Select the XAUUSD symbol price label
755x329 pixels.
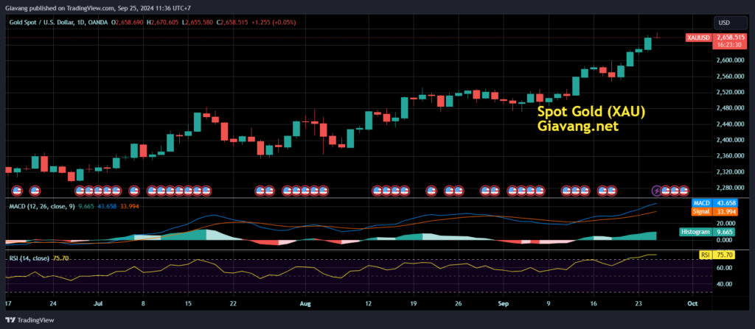point(698,37)
